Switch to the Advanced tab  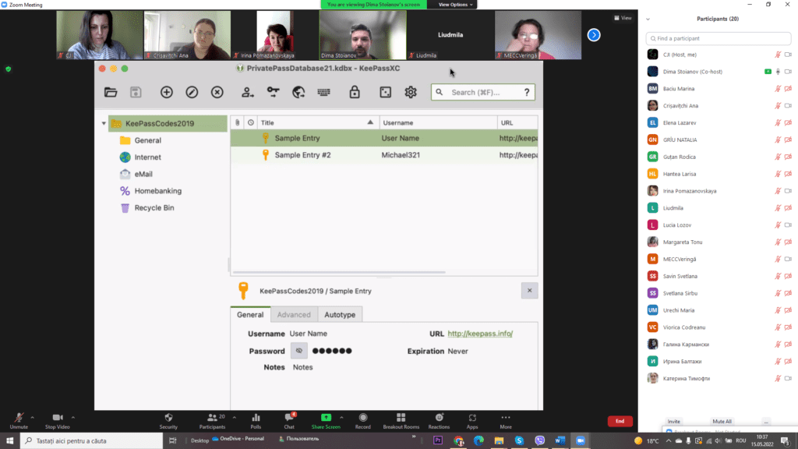pos(293,315)
